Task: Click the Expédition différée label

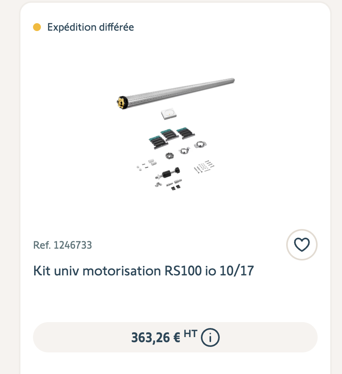Action: [x=90, y=27]
